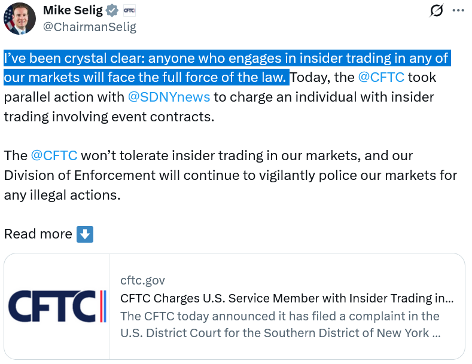
Task: Click the blue down-arrow emoji
Action: click(x=85, y=234)
